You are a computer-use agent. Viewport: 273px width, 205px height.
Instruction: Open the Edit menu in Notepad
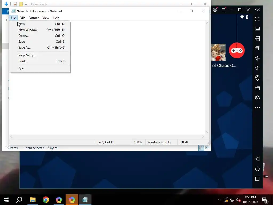pos(22,18)
